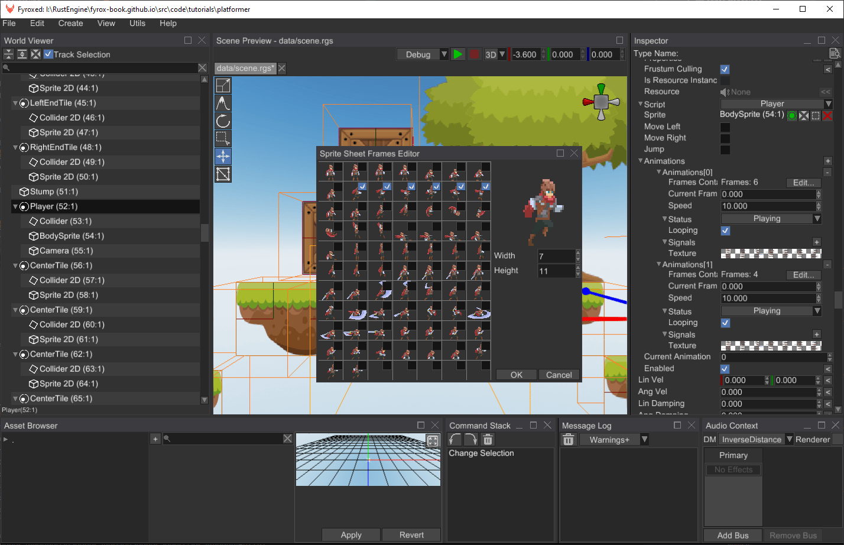
Task: Click Edit for Animations[0] frames container
Action: tap(804, 183)
